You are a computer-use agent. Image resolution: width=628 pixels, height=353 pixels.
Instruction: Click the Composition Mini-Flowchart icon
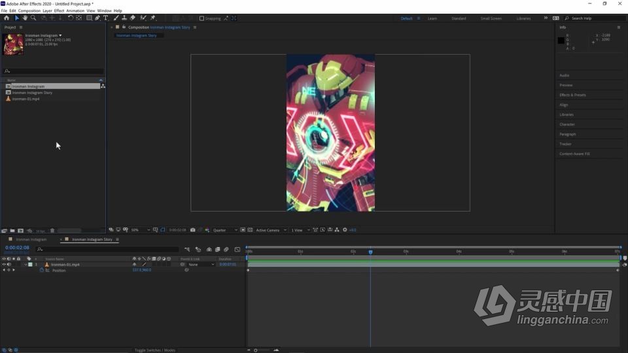[x=187, y=249]
